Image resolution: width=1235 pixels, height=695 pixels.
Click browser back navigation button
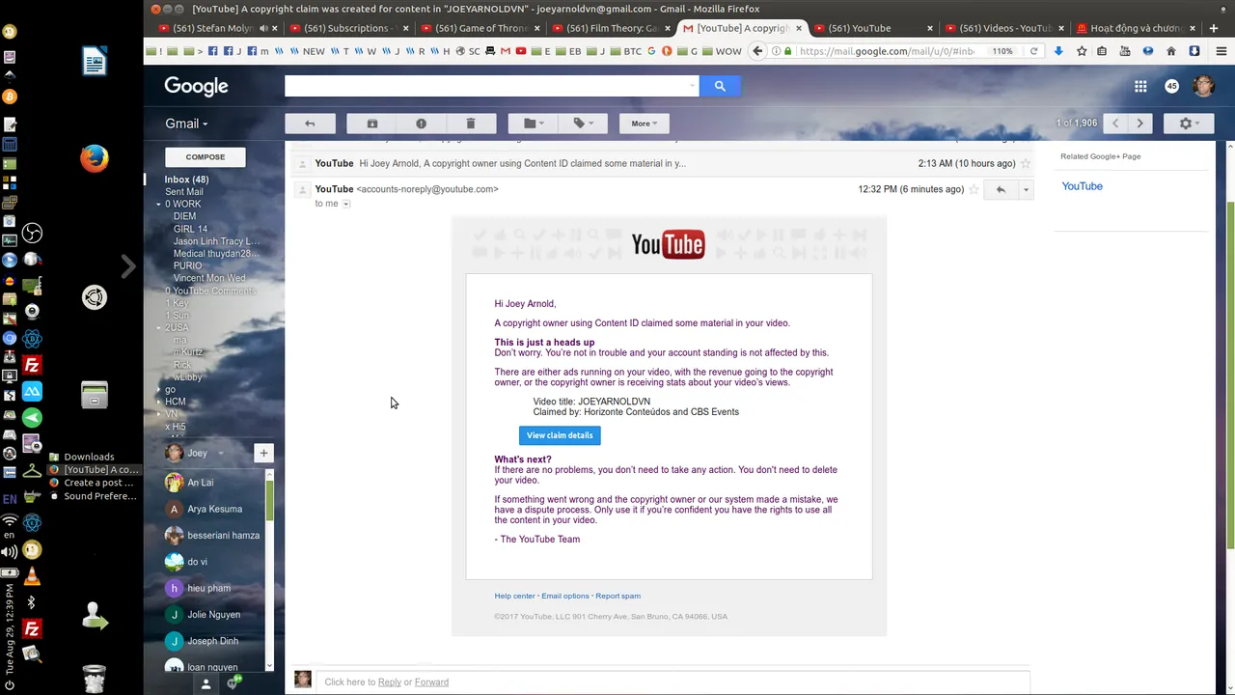757,51
